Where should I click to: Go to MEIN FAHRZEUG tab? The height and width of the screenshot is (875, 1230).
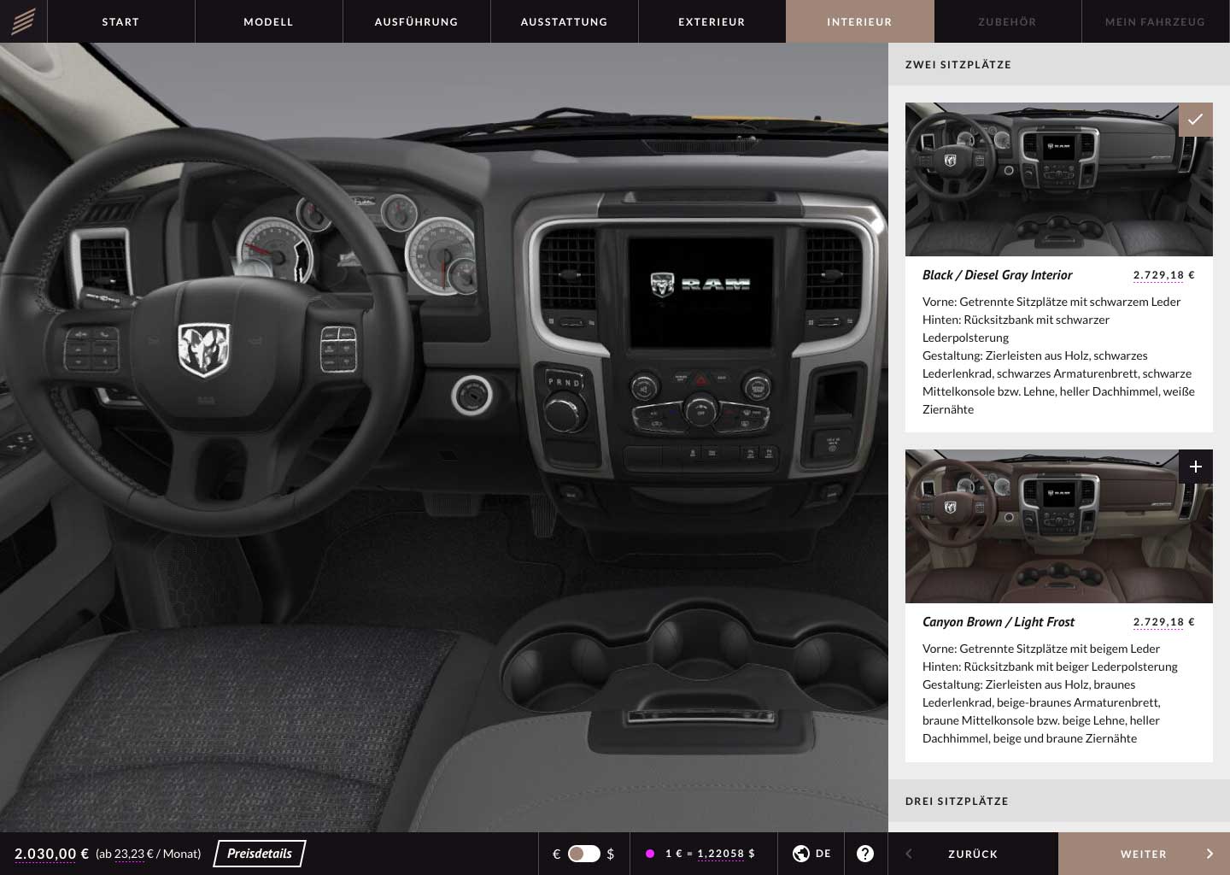(x=1155, y=21)
